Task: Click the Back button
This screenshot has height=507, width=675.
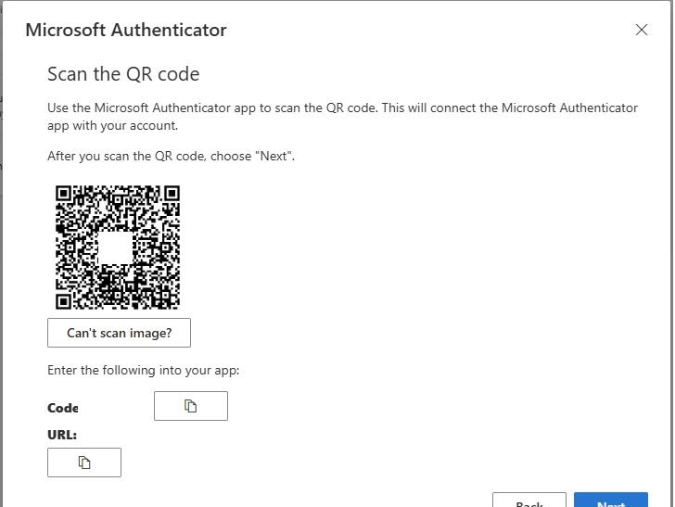Action: 529,501
